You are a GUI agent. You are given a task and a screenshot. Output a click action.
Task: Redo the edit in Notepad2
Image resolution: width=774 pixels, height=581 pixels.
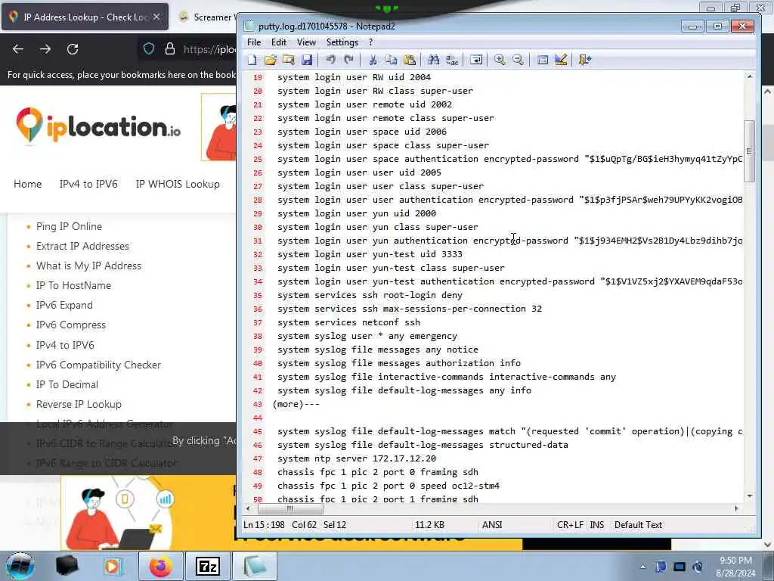pos(348,60)
